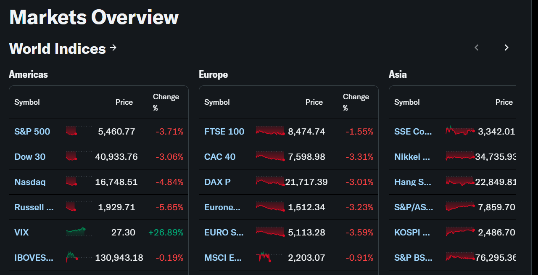Click the S&P BS... sparkline chart
This screenshot has width=538, height=275.
tap(460, 256)
